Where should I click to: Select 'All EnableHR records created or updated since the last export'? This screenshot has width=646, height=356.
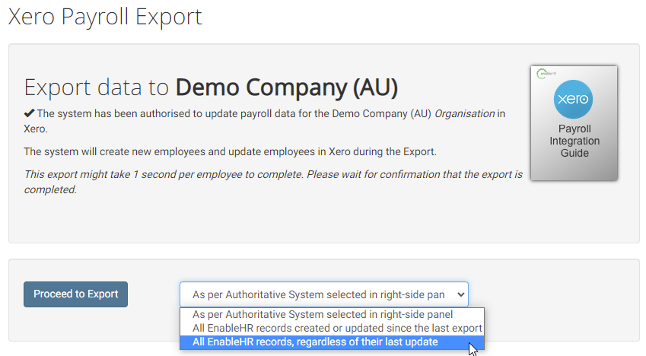pos(332,328)
